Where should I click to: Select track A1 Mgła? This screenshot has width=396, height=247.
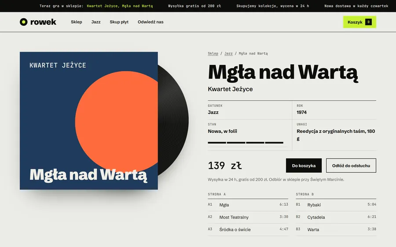248,205
